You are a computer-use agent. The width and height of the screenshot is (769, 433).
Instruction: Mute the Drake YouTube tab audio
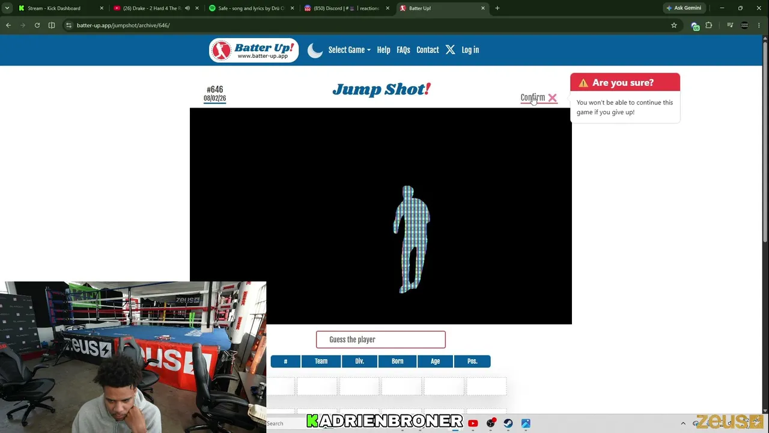187,8
